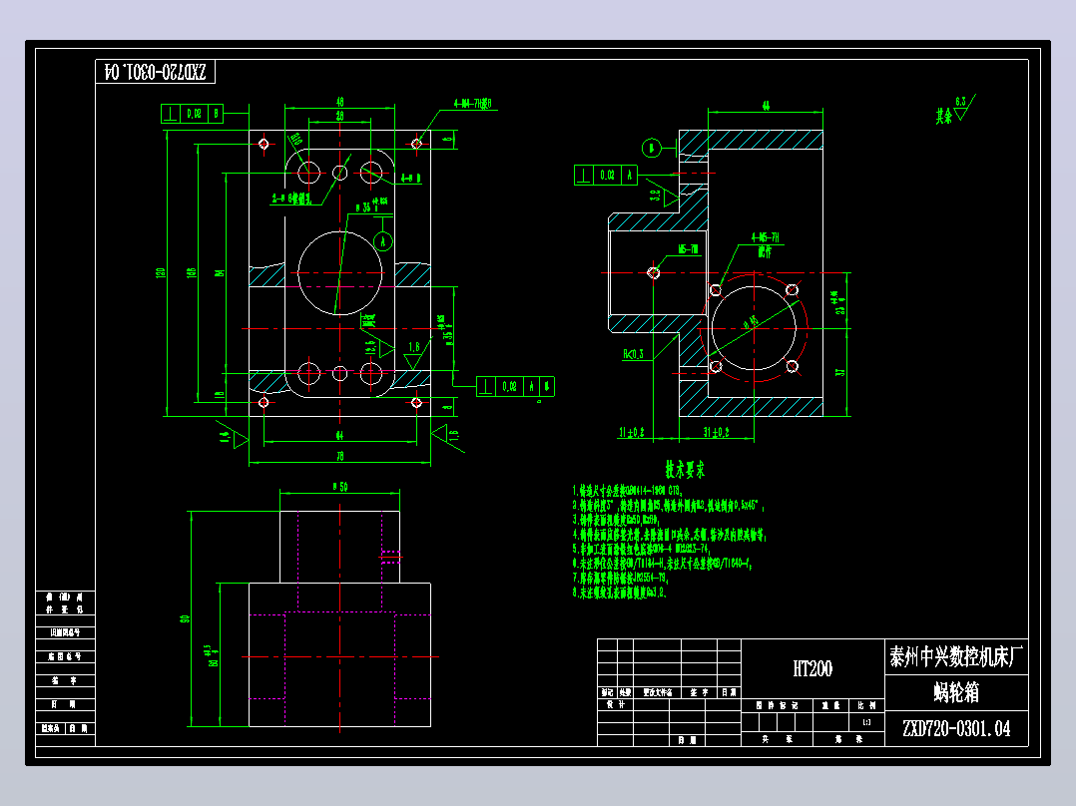
Task: Click the datum A circle in front view
Action: click(383, 241)
